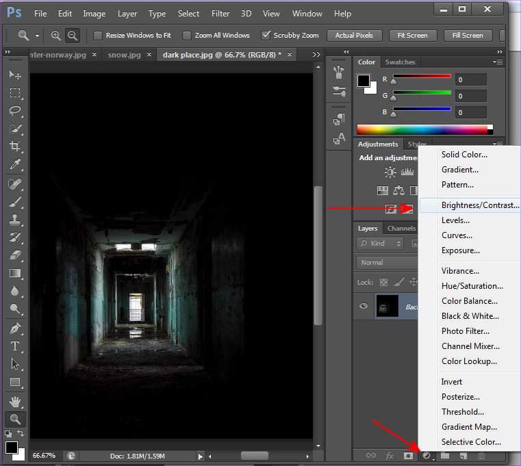The image size is (521, 466).
Task: Enable Resize Windows to Fit checkbox
Action: click(x=98, y=36)
